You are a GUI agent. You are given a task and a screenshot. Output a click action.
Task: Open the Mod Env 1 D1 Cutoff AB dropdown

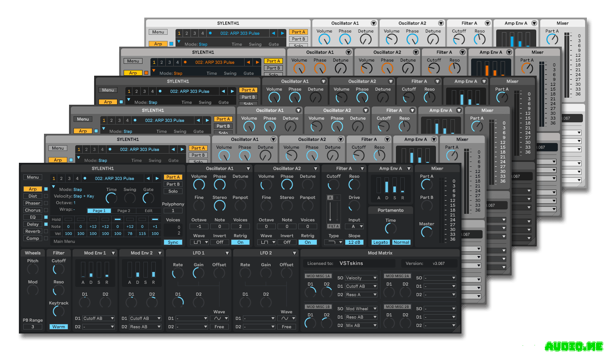[99, 319]
